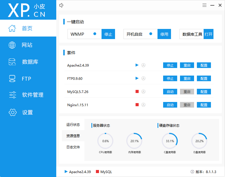Viewport: 225px width, 177px height.
Task: Click the speaker sound icon
Action: click(61, 5)
